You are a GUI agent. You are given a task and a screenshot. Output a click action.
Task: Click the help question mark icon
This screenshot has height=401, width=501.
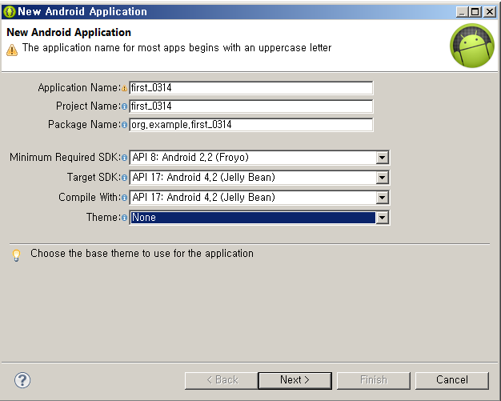22,380
